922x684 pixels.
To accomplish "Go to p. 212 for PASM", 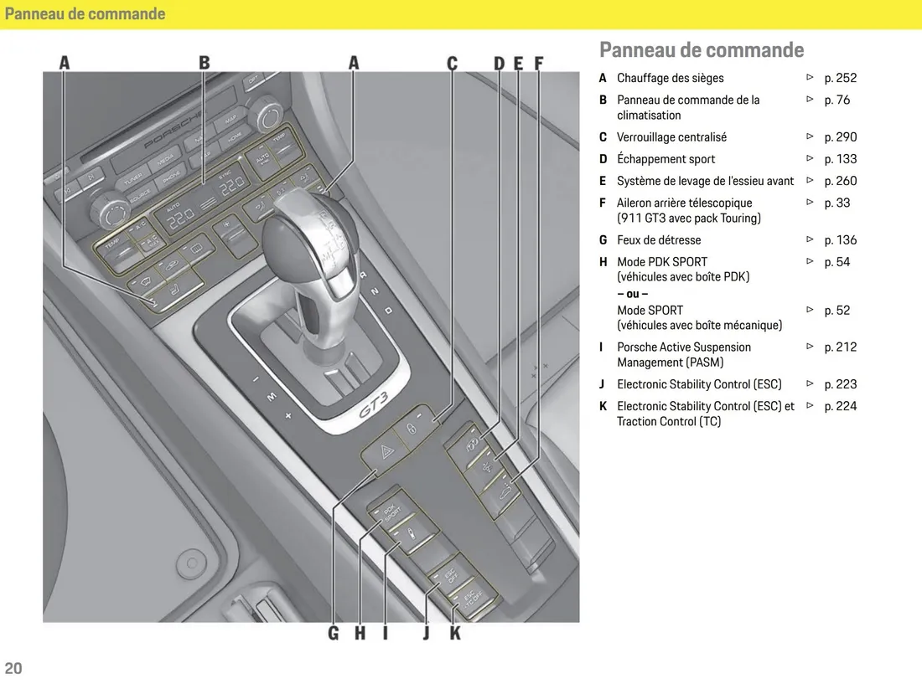I will point(840,347).
